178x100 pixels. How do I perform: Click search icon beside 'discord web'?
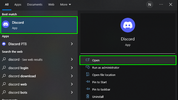[4, 84]
